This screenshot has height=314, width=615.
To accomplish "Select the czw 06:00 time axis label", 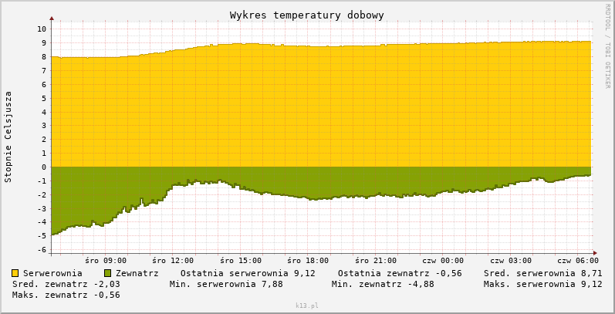I will pos(577,261).
